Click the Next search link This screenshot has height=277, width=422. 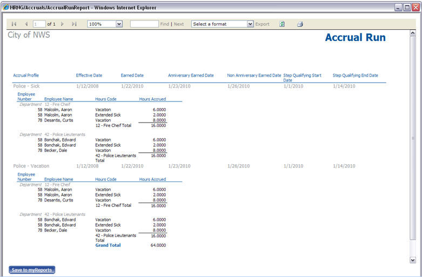pos(179,24)
